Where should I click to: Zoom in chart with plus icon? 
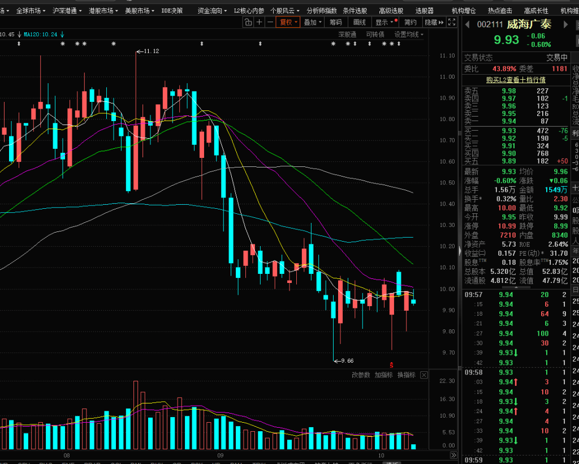(259, 22)
